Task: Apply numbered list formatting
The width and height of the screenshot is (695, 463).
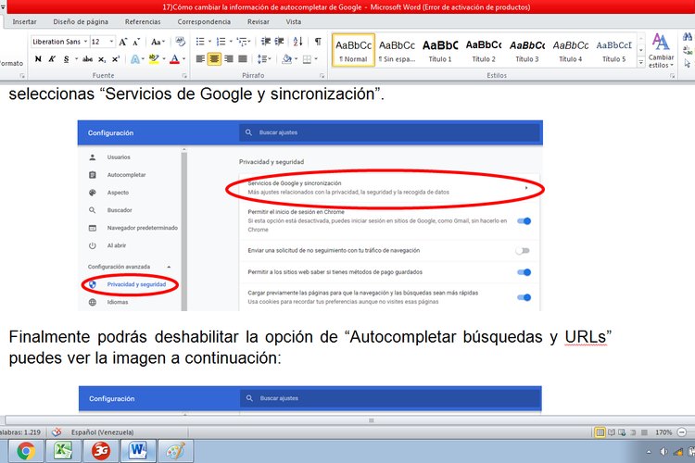Action: tap(221, 42)
